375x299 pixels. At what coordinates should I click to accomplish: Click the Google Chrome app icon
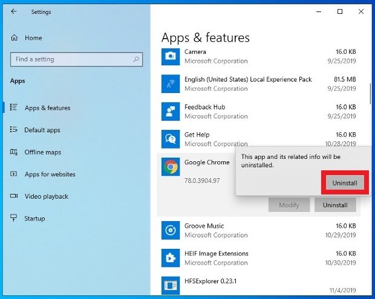pyautogui.click(x=171, y=167)
